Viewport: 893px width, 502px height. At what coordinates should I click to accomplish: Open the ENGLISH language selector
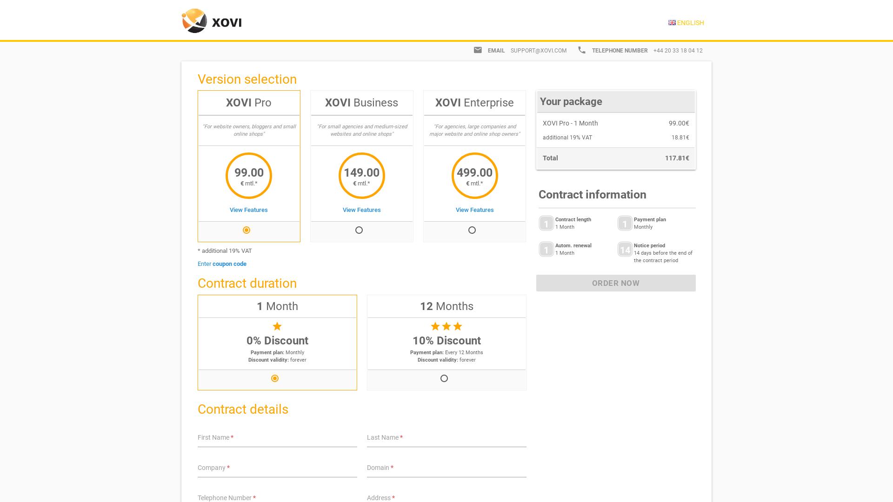click(x=690, y=23)
